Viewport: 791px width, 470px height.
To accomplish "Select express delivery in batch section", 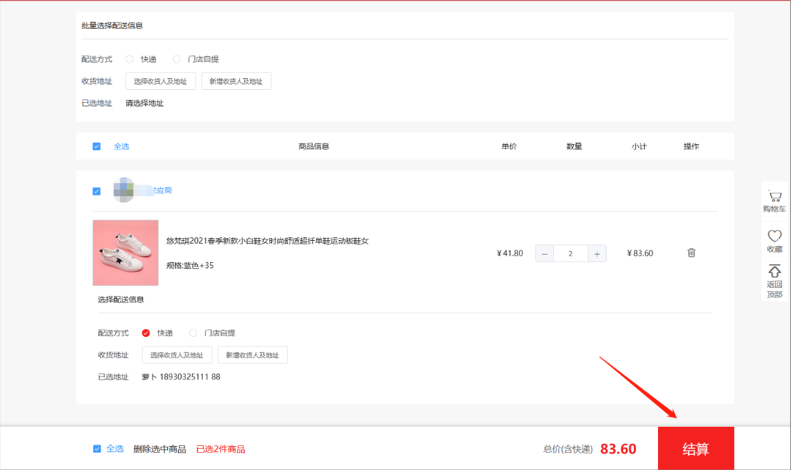I will (130, 59).
